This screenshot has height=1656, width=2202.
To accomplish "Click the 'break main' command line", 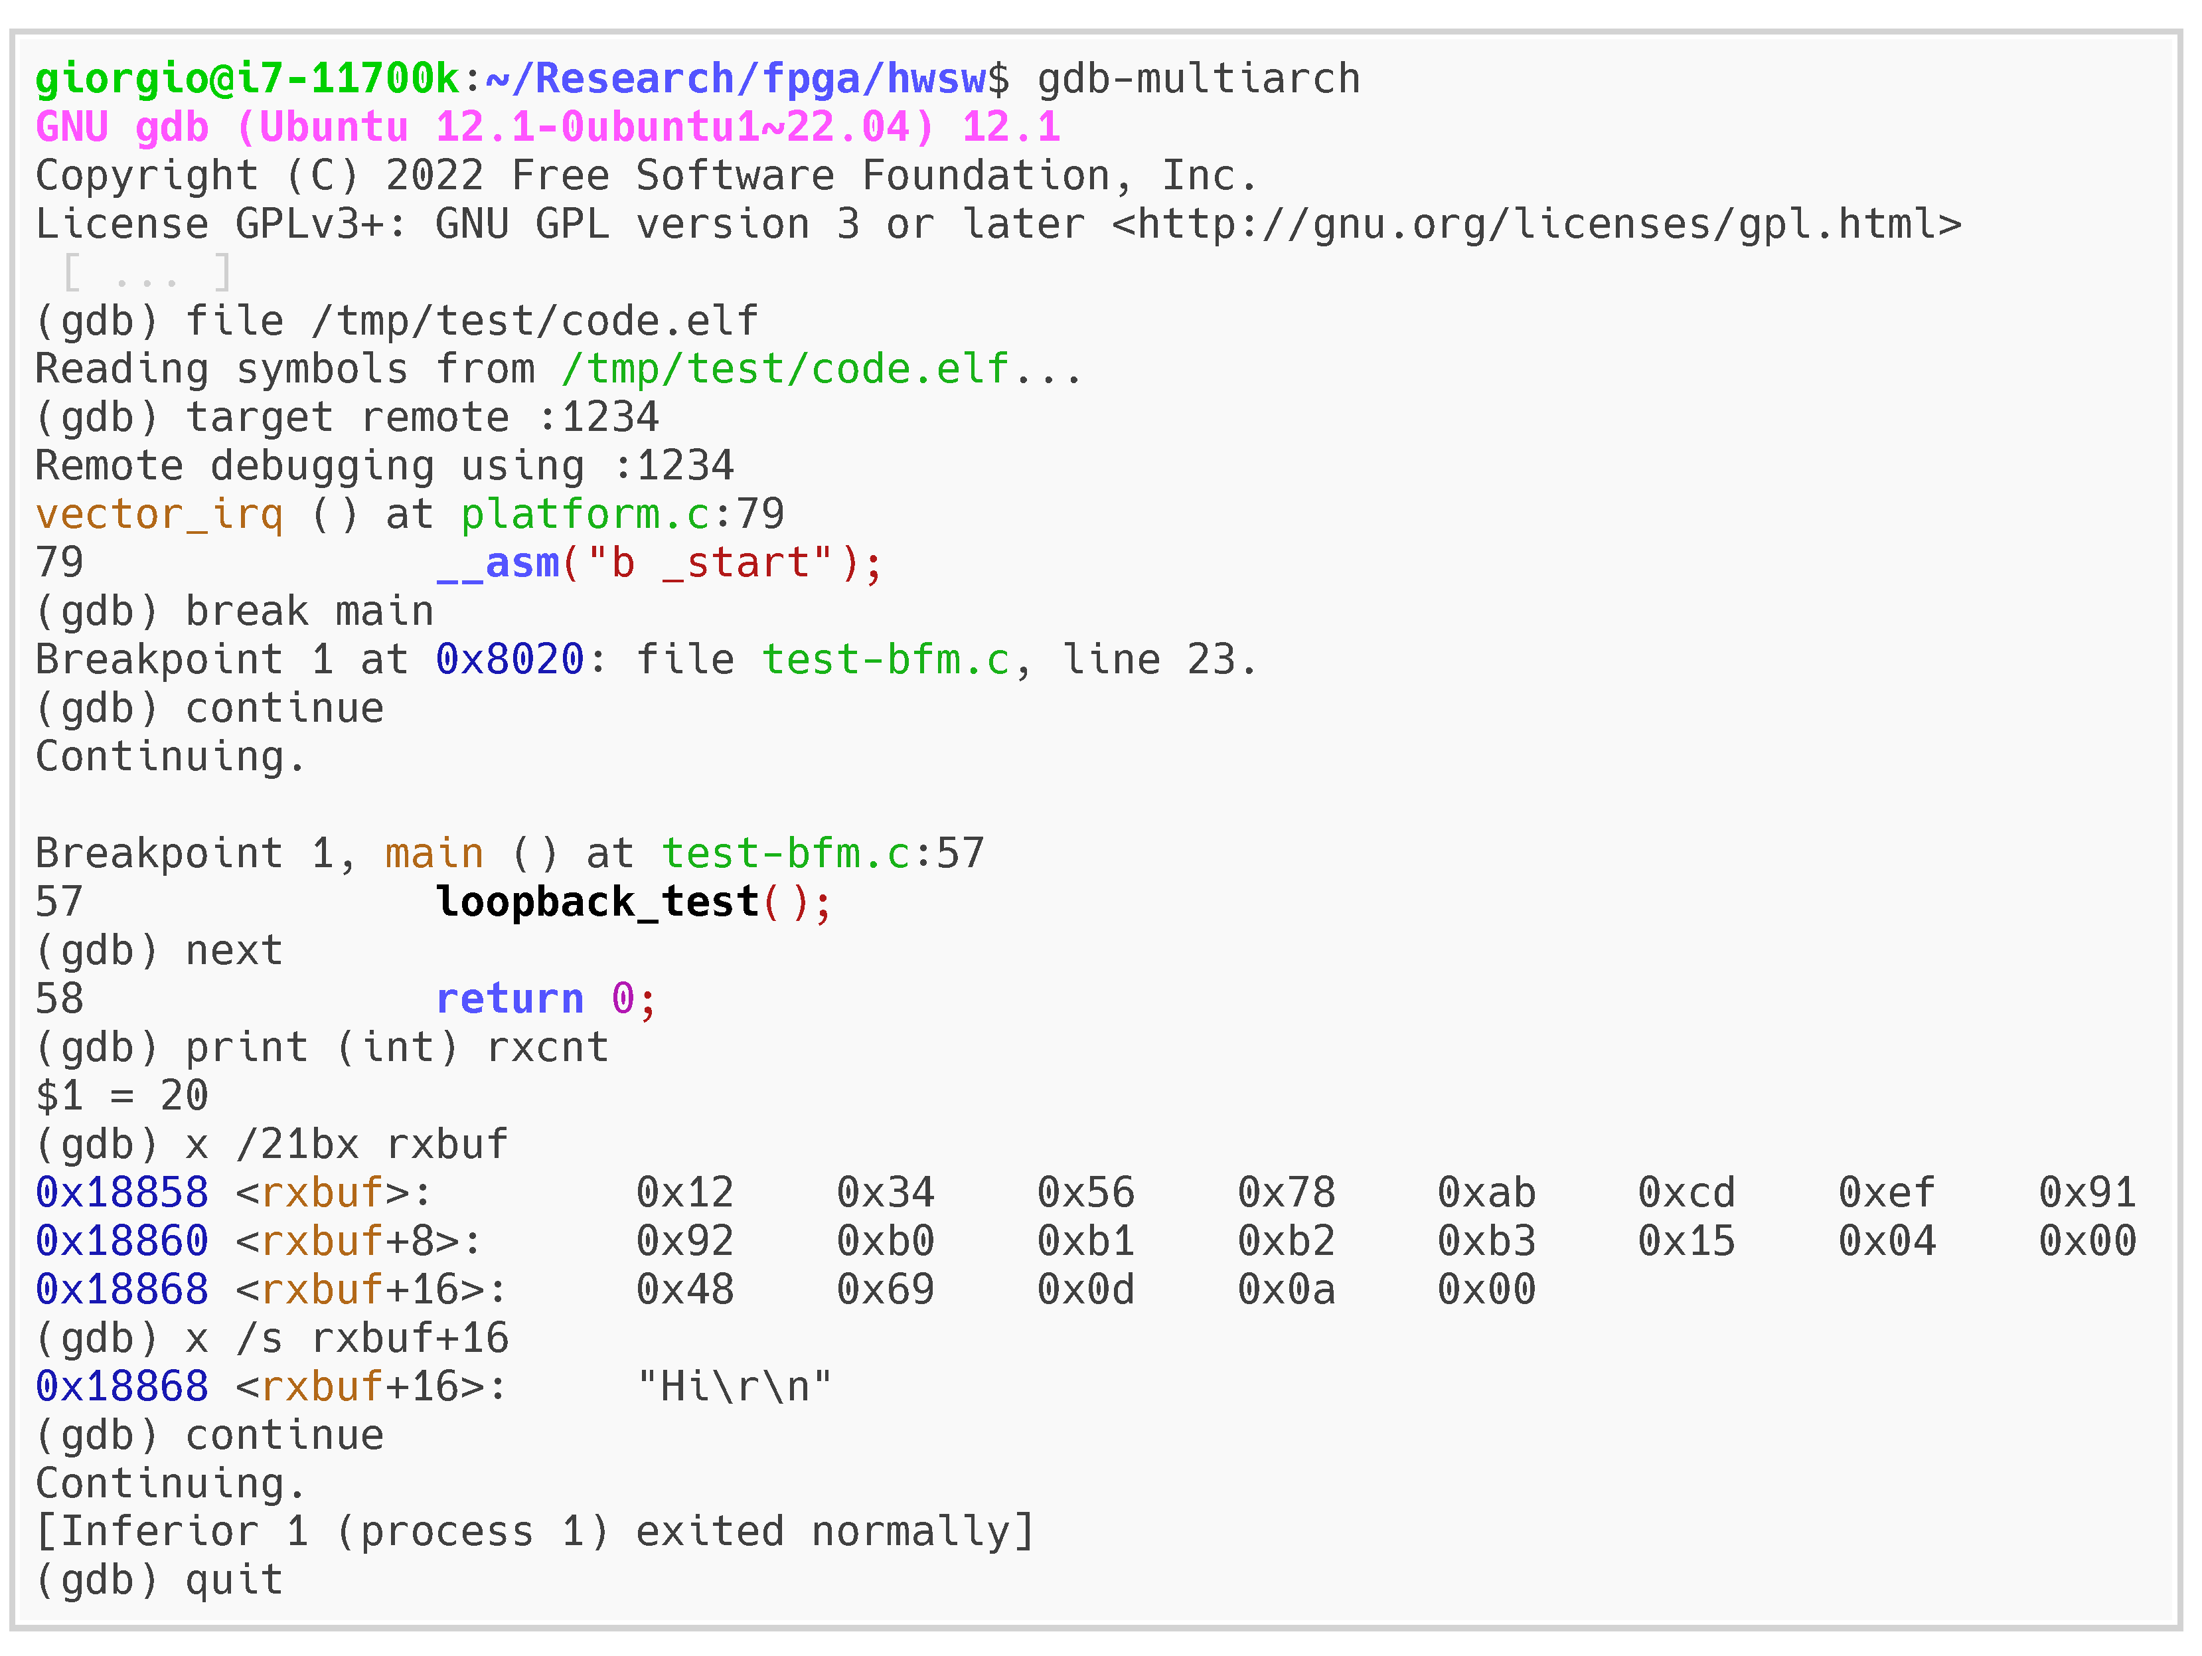I will click(x=309, y=612).
